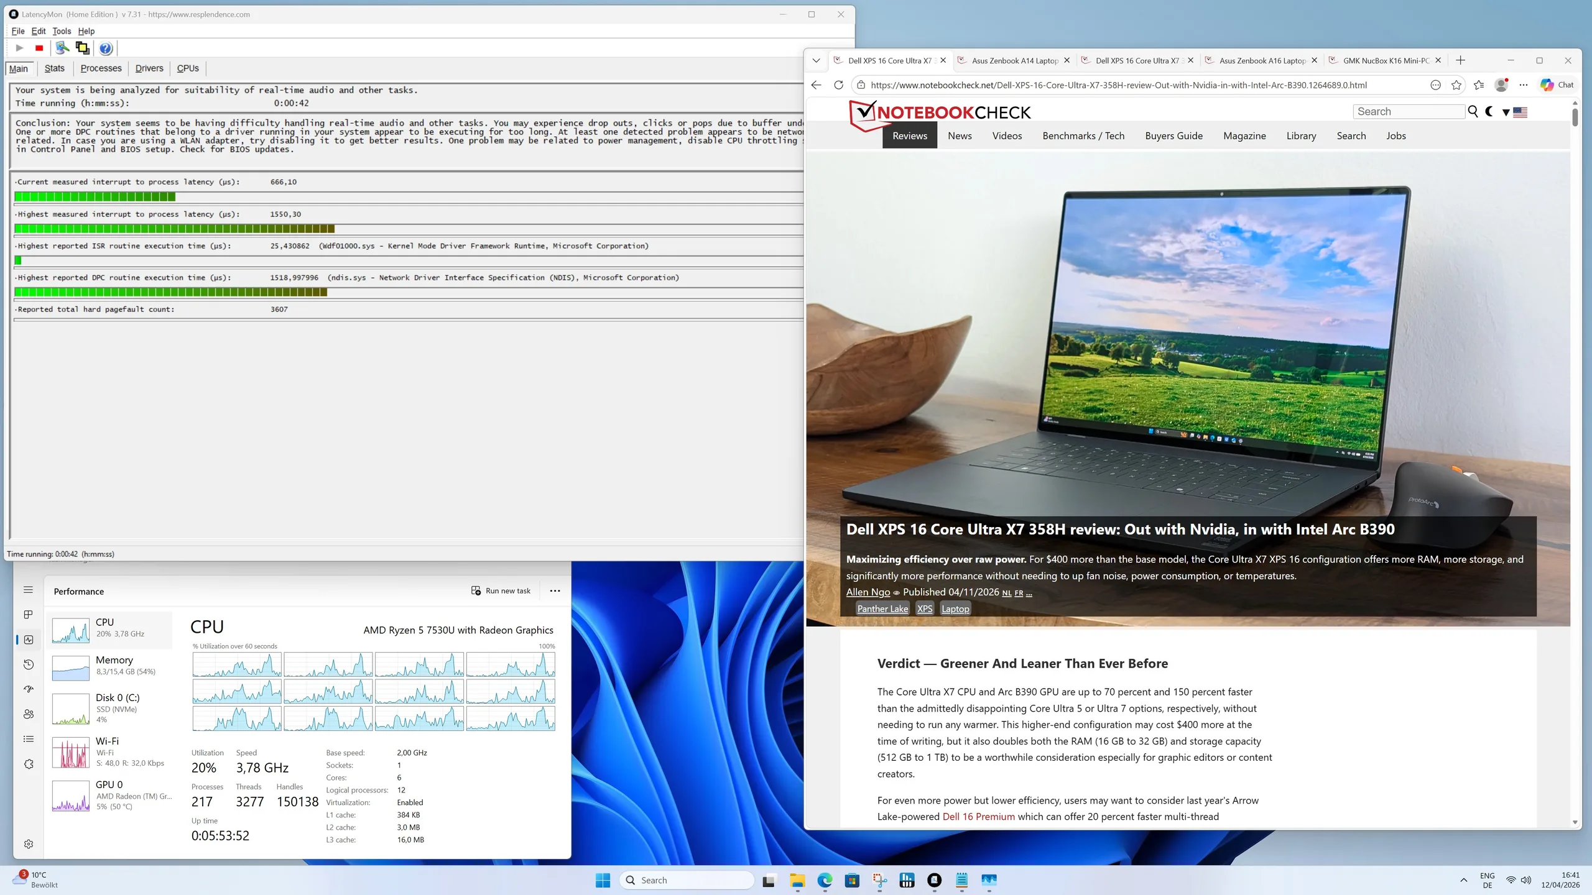Open the Dell 16 Premium link
1592x895 pixels.
978,817
